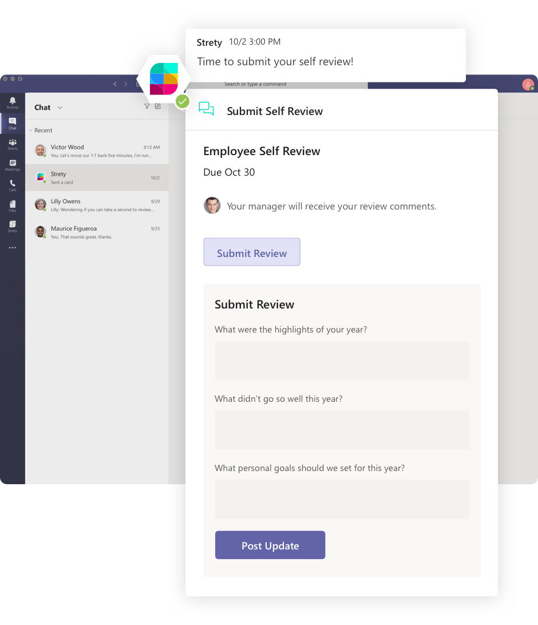Click the Post Update button
This screenshot has width=538, height=625.
point(270,545)
